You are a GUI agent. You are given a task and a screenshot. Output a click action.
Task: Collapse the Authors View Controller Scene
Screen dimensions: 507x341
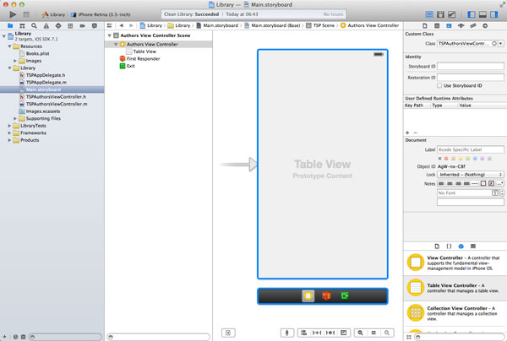pyautogui.click(x=110, y=35)
